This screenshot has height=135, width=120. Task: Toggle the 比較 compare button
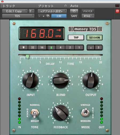pos(59,16)
